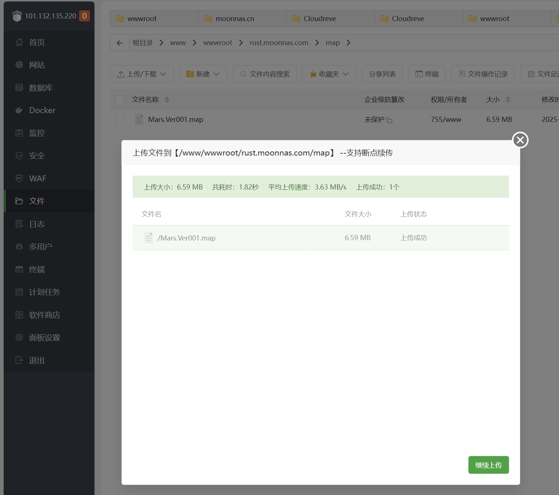
Task: Click the server IP 101.132.135.220
Action: (x=51, y=16)
